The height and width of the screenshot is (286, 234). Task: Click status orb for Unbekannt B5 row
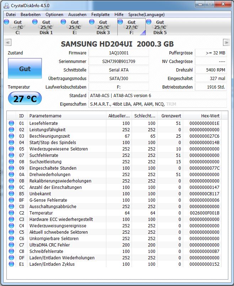pos(11,194)
